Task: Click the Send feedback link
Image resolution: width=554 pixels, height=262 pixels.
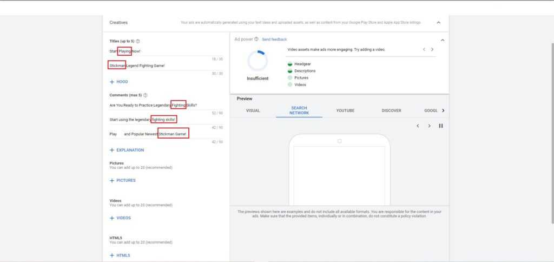Action: (x=274, y=40)
